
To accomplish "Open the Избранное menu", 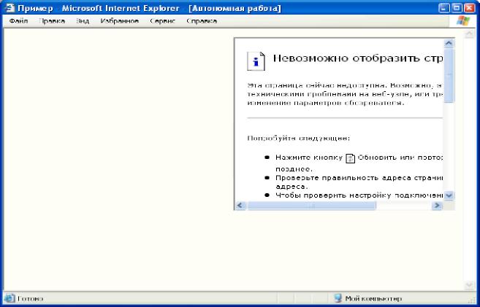I will [119, 21].
